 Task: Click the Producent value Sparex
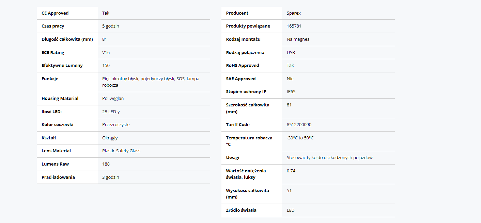click(x=294, y=13)
